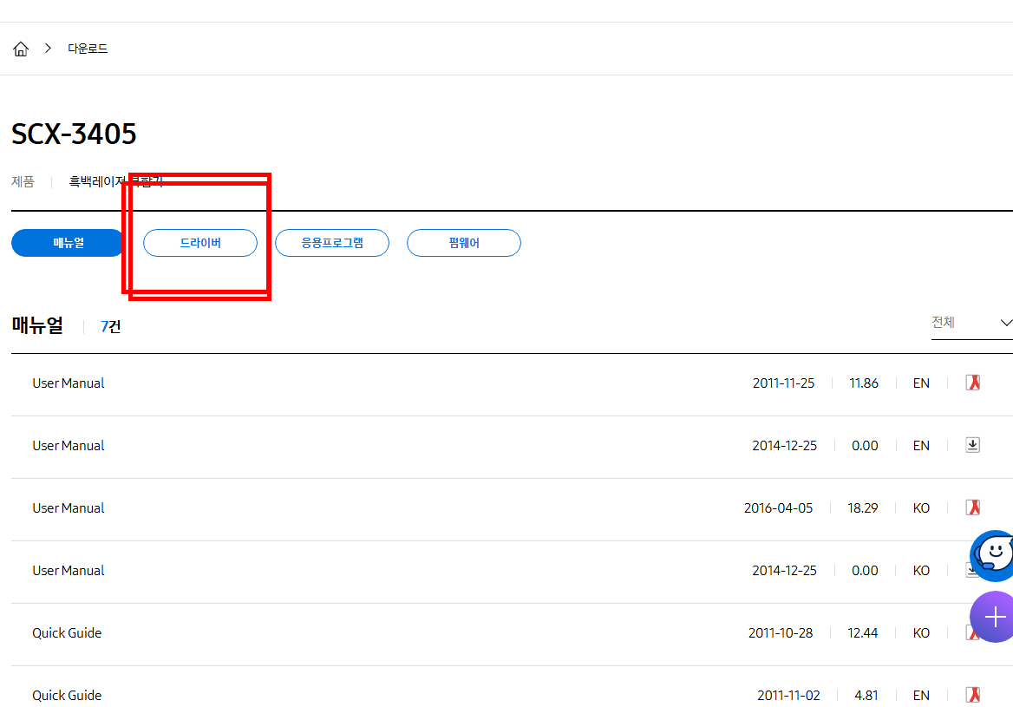
Task: Open User Manual dated 2016-04-05
Action: 69,508
